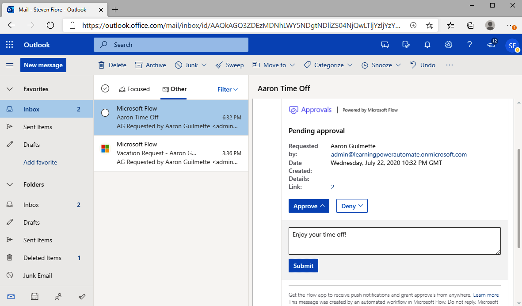Delete the selected message

[113, 65]
